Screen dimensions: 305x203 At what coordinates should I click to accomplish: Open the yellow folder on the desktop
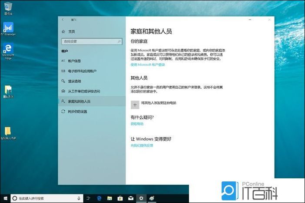tap(8, 133)
